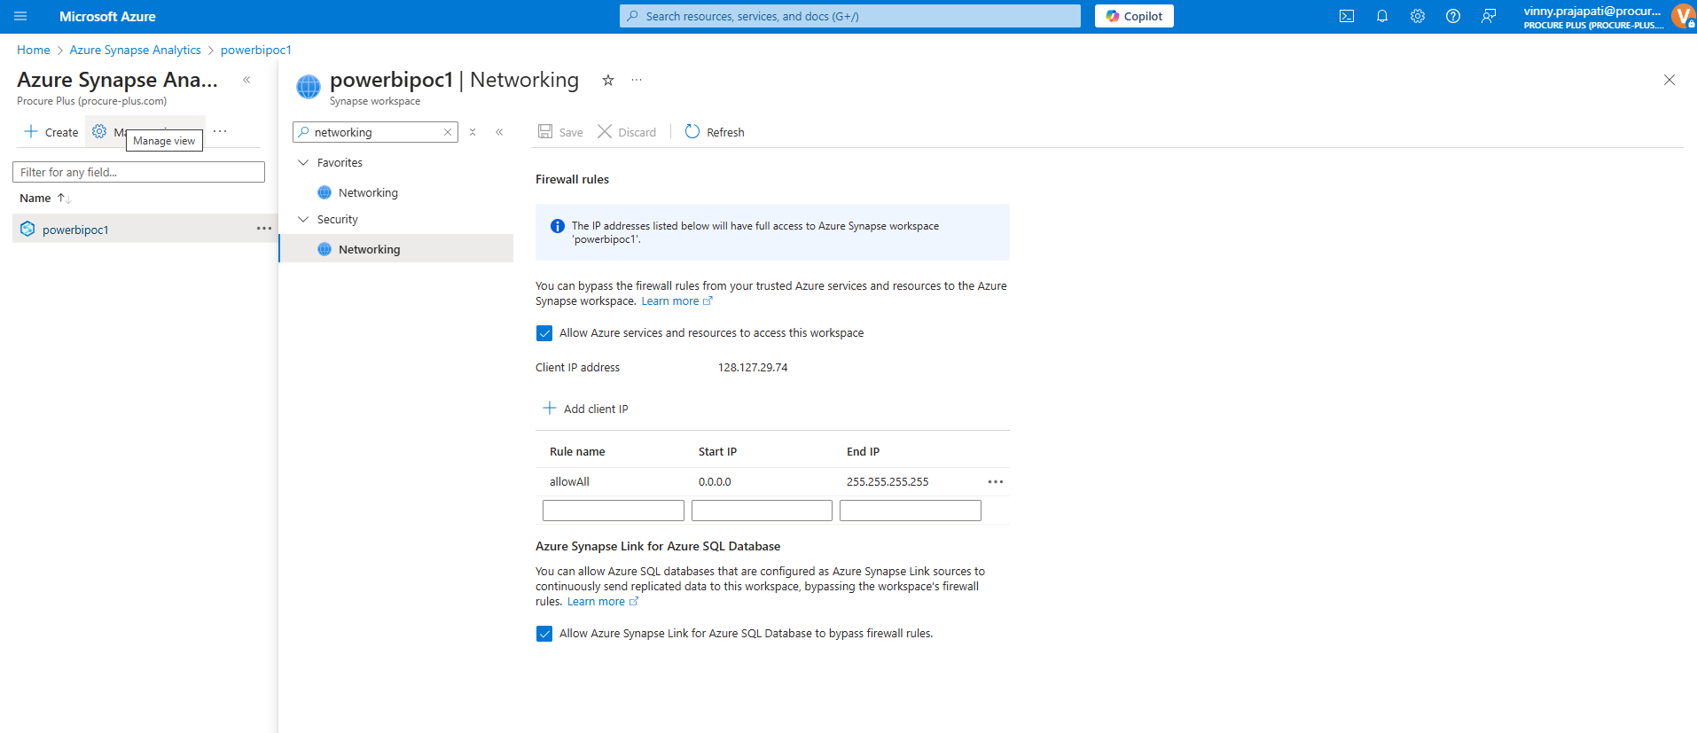
Task: Open the feedback icon in header
Action: [1489, 16]
